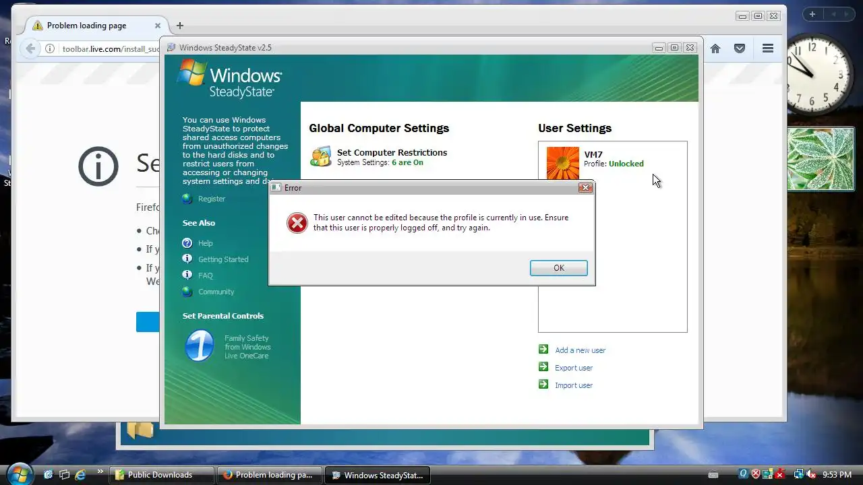Viewport: 863px width, 485px height.
Task: Open a new Firefox tab
Action: pos(179,26)
